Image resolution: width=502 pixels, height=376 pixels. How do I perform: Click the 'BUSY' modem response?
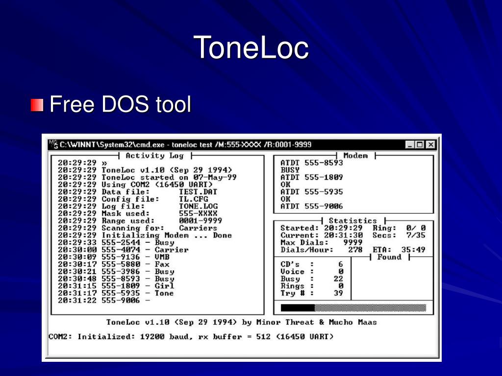[290, 170]
